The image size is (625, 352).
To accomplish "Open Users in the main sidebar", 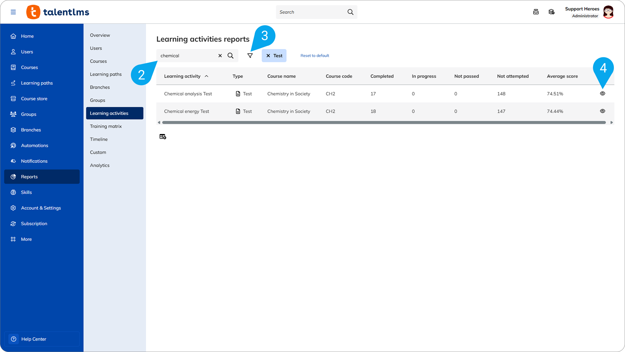I will [x=42, y=52].
